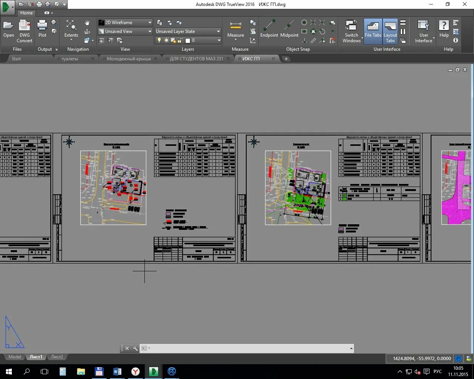This screenshot has height=379, width=474.
Task: Open Yandex browser from the taskbar
Action: point(136,371)
